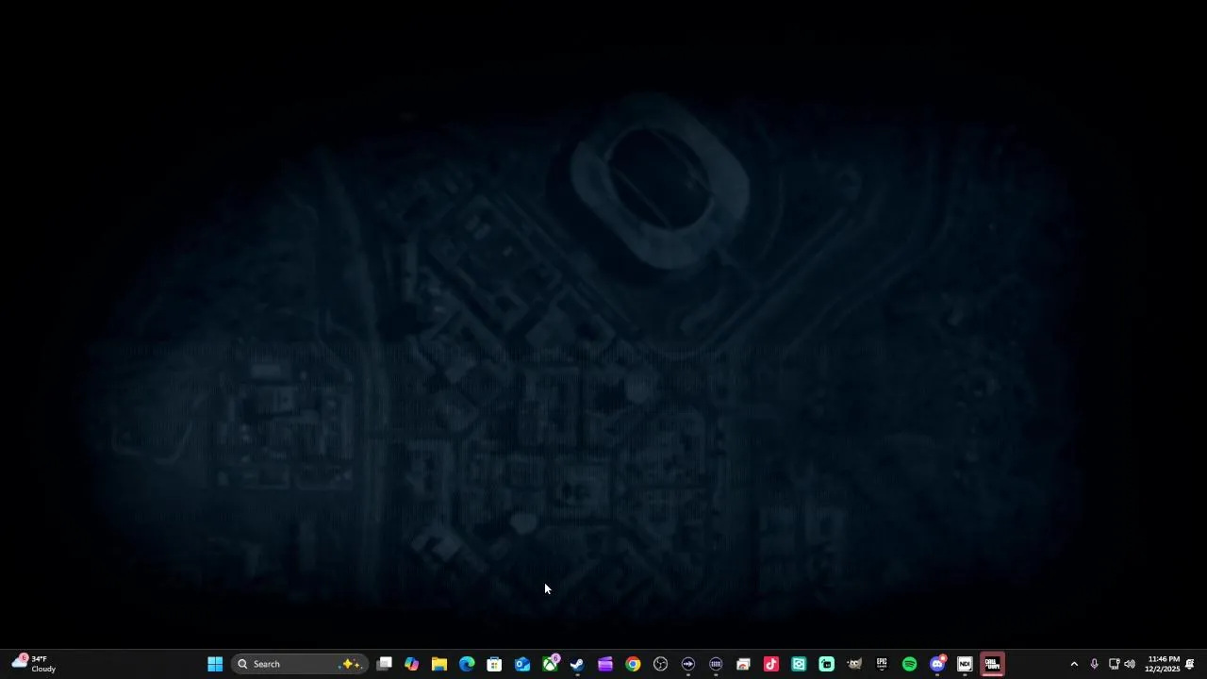Launch Microsoft Edge browser
This screenshot has width=1207, height=679.
[467, 664]
